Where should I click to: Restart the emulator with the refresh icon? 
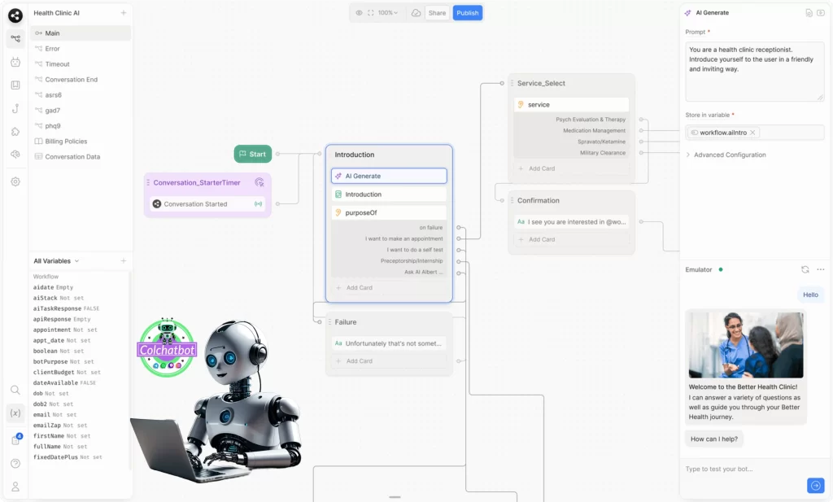[805, 269]
